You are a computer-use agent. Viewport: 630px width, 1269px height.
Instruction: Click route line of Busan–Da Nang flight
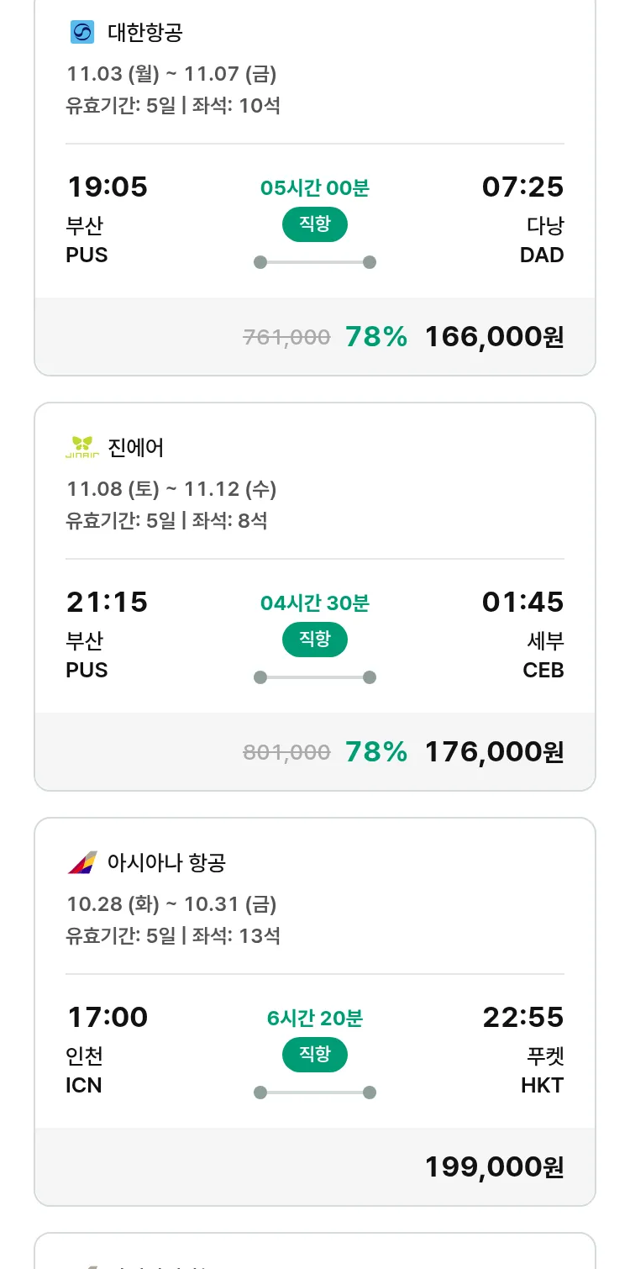pos(315,262)
